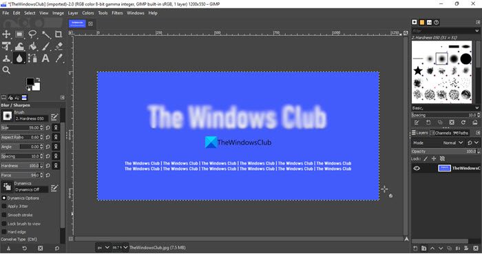Select the Bucket Fill tool
Image resolution: width=482 pixels, height=254 pixels.
click(x=32, y=46)
